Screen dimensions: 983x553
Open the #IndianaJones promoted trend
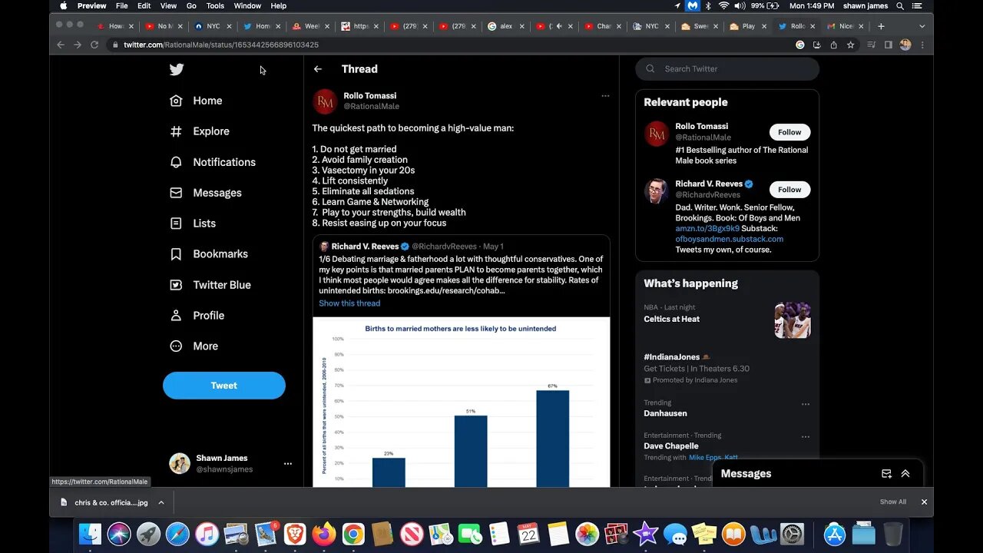726,369
